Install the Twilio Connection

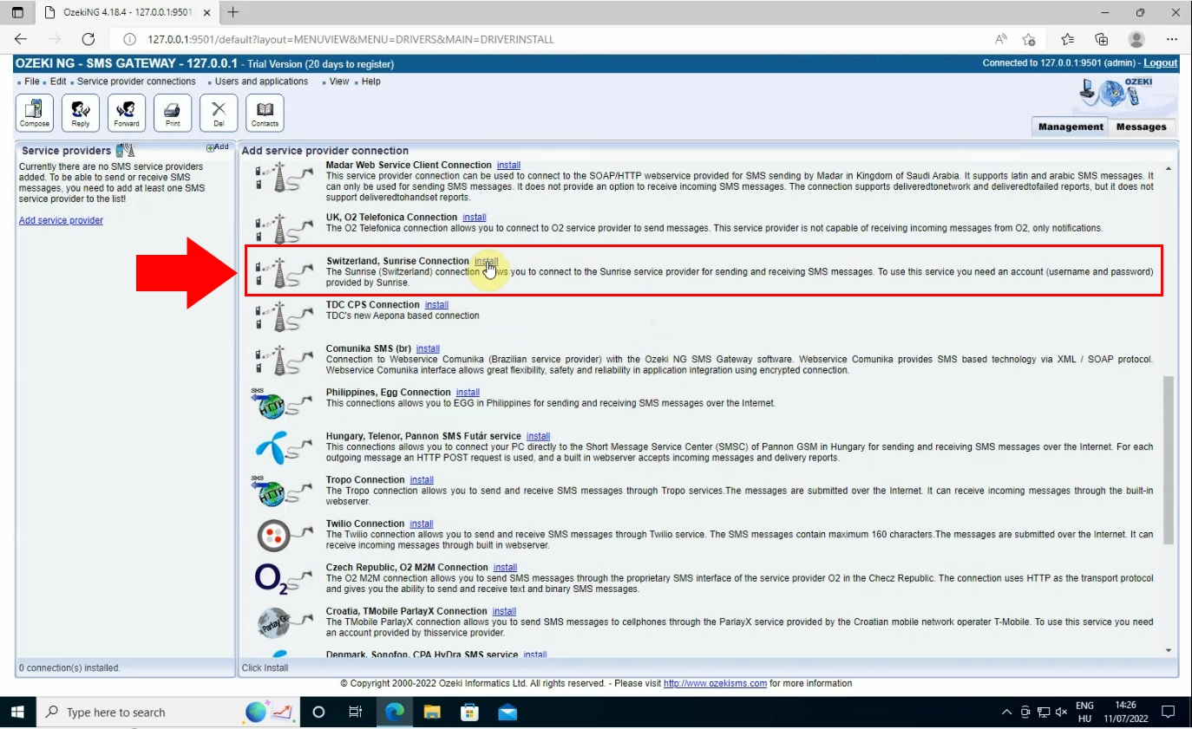coord(422,524)
